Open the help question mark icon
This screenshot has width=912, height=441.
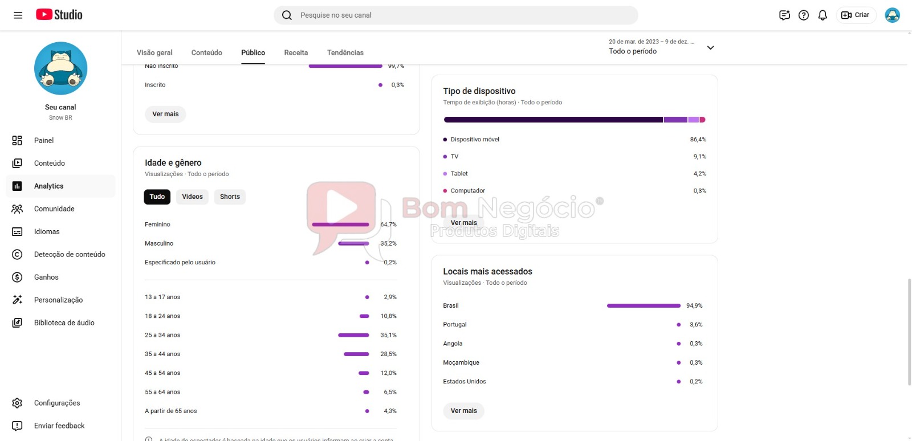804,15
